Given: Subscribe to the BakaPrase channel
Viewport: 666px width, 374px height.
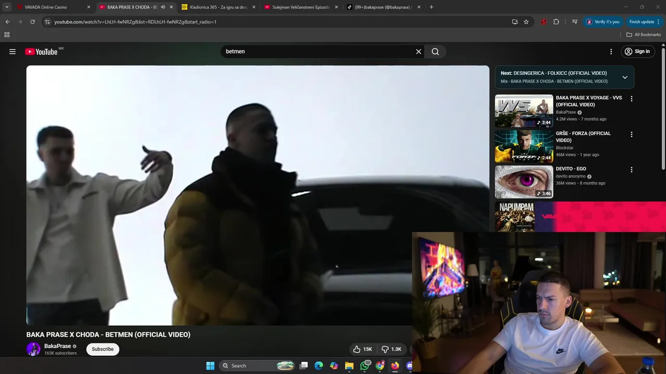Looking at the screenshot, I should (103, 349).
